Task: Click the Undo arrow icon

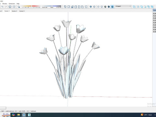Action: (2, 7)
